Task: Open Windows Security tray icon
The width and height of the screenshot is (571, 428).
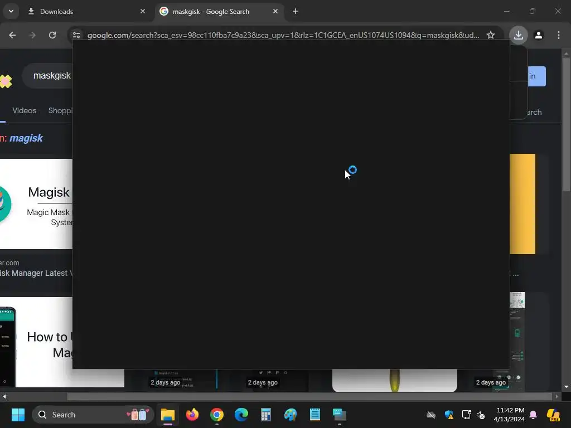Action: coord(449,415)
